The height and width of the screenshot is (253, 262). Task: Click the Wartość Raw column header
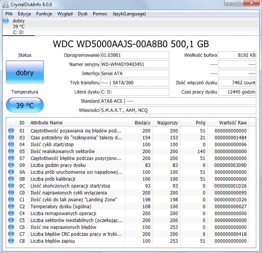click(228, 123)
